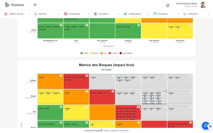Expand chevron next to Processus
This screenshot has height=133, width=213.
(x=178, y=14)
